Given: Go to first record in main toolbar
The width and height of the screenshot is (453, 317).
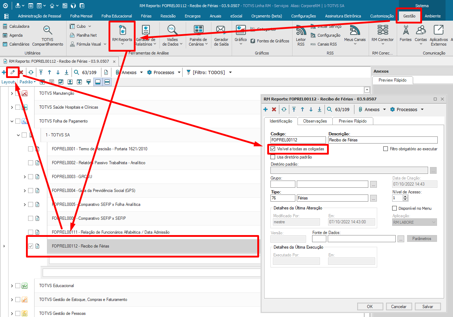Looking at the screenshot, I should [41, 72].
